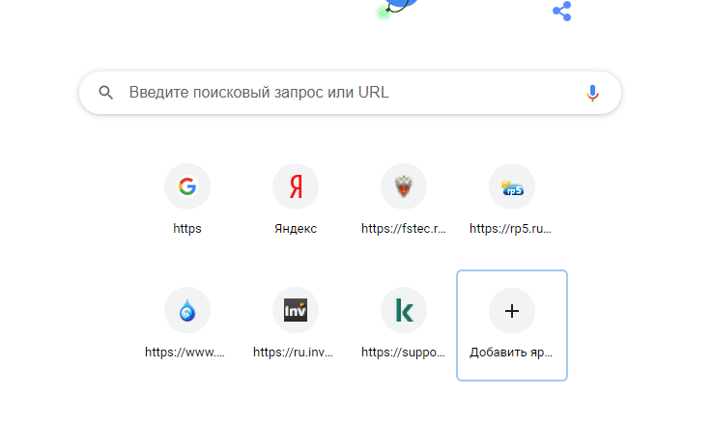Click the share doodle icon
Viewport: 713px width, 424px height.
[562, 11]
